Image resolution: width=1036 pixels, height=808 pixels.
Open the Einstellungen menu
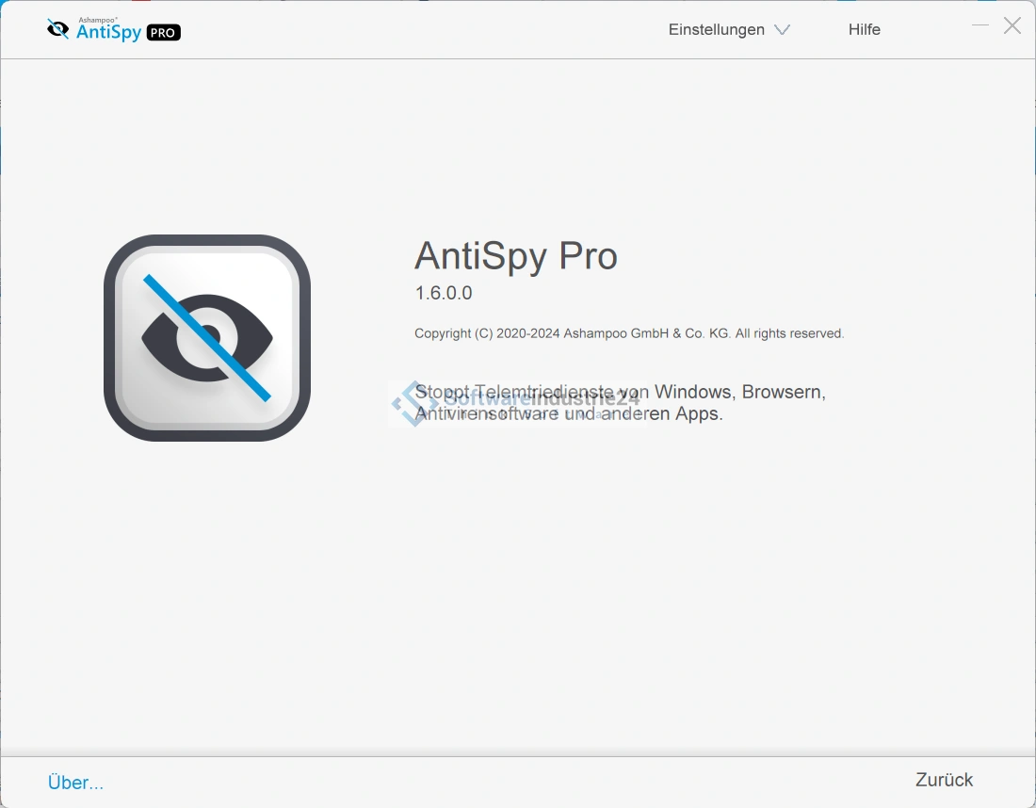[x=716, y=30]
